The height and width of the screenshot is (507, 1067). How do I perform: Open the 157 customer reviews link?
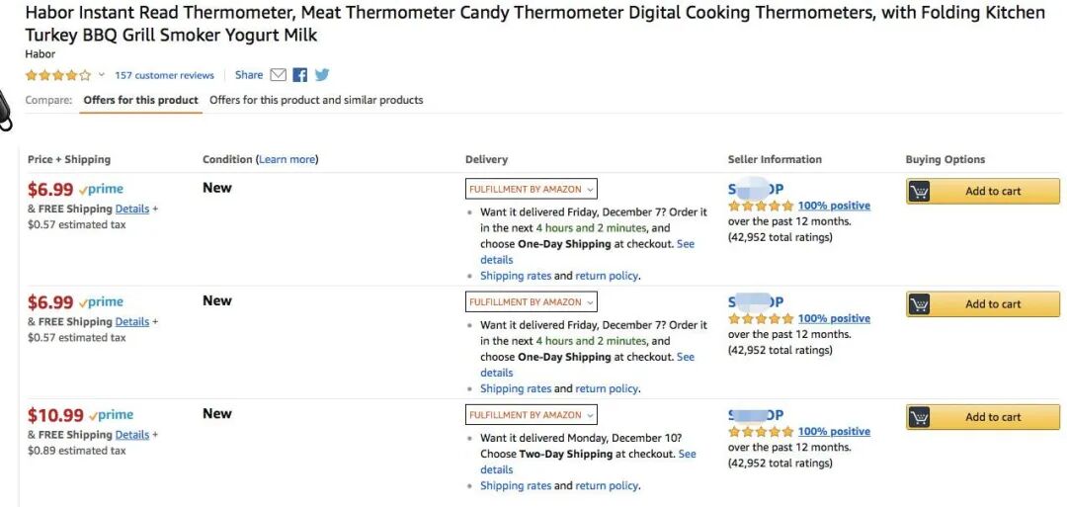[x=164, y=75]
